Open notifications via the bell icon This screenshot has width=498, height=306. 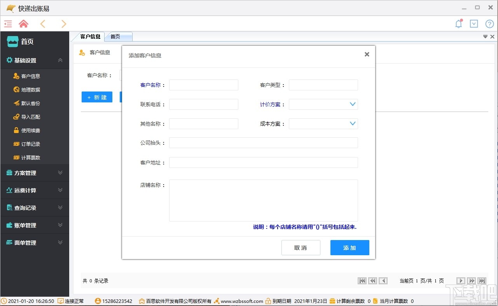(459, 24)
